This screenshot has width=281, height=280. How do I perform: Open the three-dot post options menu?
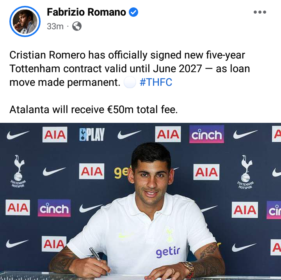(x=260, y=12)
